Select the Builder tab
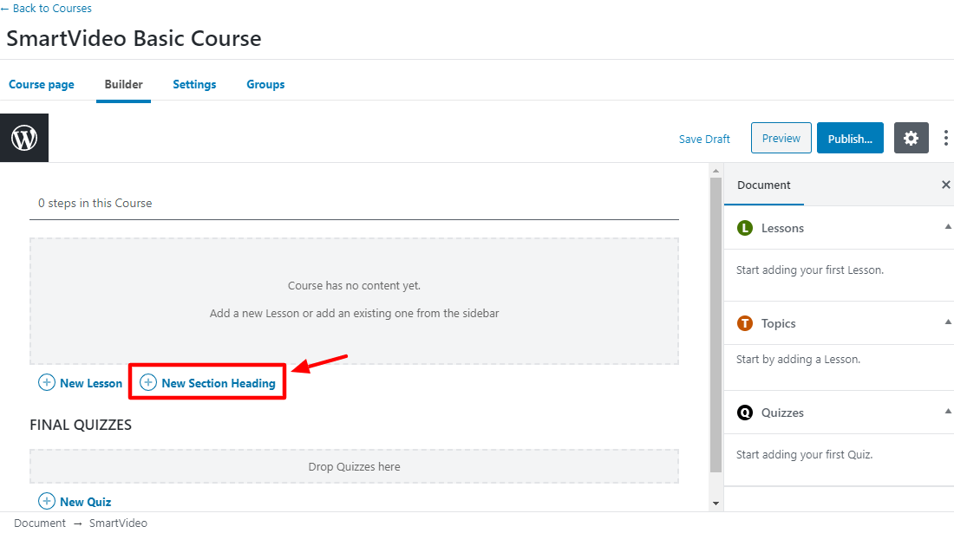This screenshot has height=533, width=954. click(123, 84)
